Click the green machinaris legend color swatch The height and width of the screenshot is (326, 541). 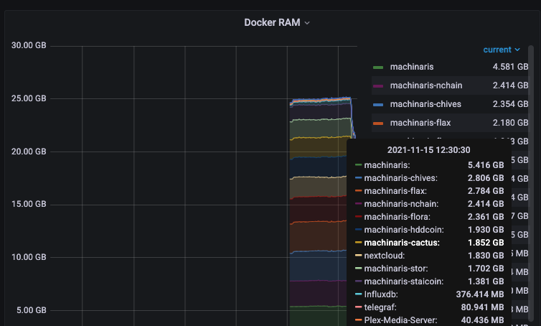(378, 67)
